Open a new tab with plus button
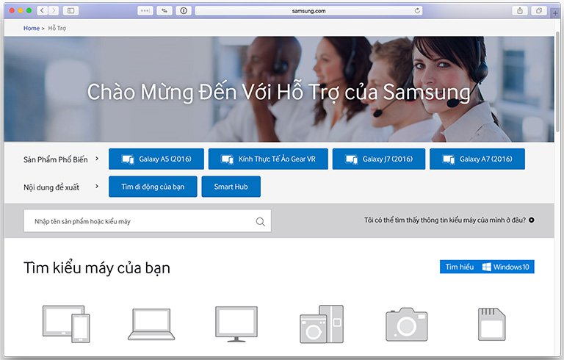 point(556,13)
